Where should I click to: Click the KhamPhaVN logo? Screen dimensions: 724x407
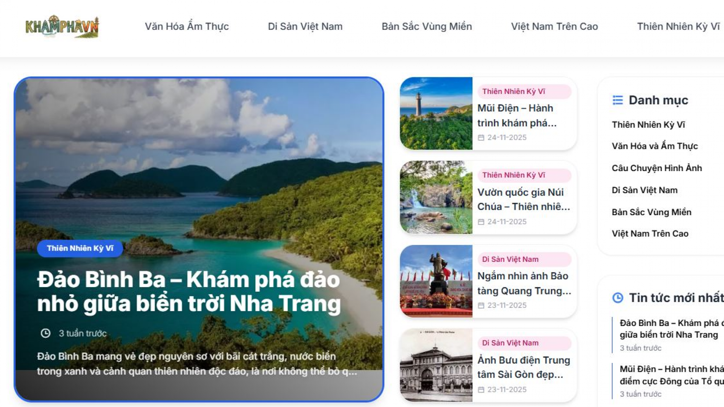click(62, 26)
